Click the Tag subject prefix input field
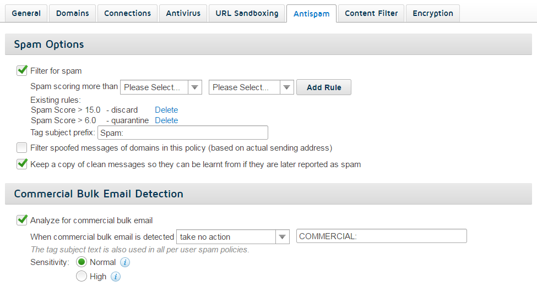Viewport: 537px width, 287px height. click(183, 133)
